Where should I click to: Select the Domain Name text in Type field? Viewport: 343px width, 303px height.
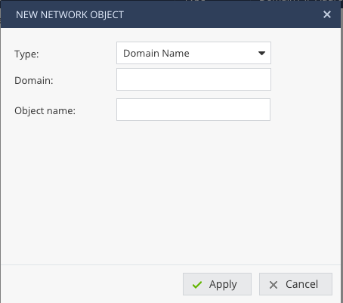click(156, 53)
